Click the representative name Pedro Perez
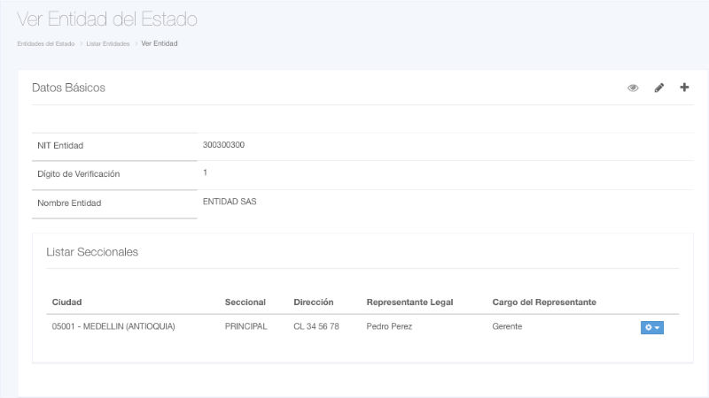 click(389, 326)
